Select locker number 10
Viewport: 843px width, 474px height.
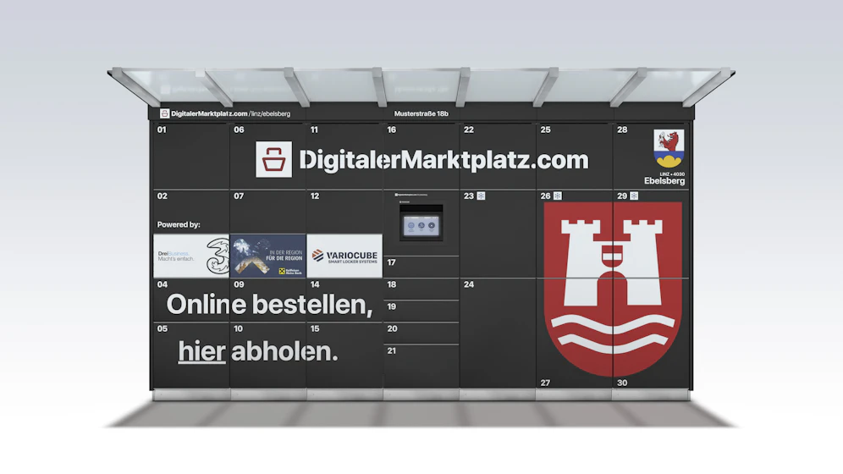pos(238,328)
